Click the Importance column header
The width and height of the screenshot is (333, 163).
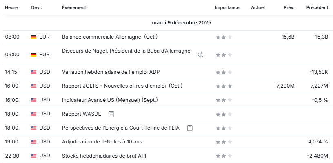pyautogui.click(x=227, y=8)
